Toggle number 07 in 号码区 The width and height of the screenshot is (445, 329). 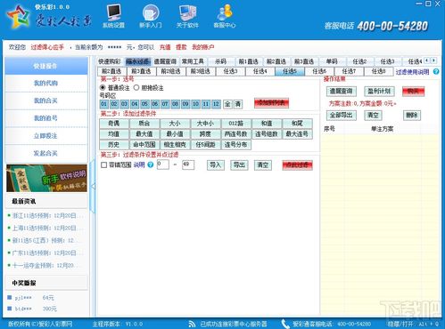point(165,104)
